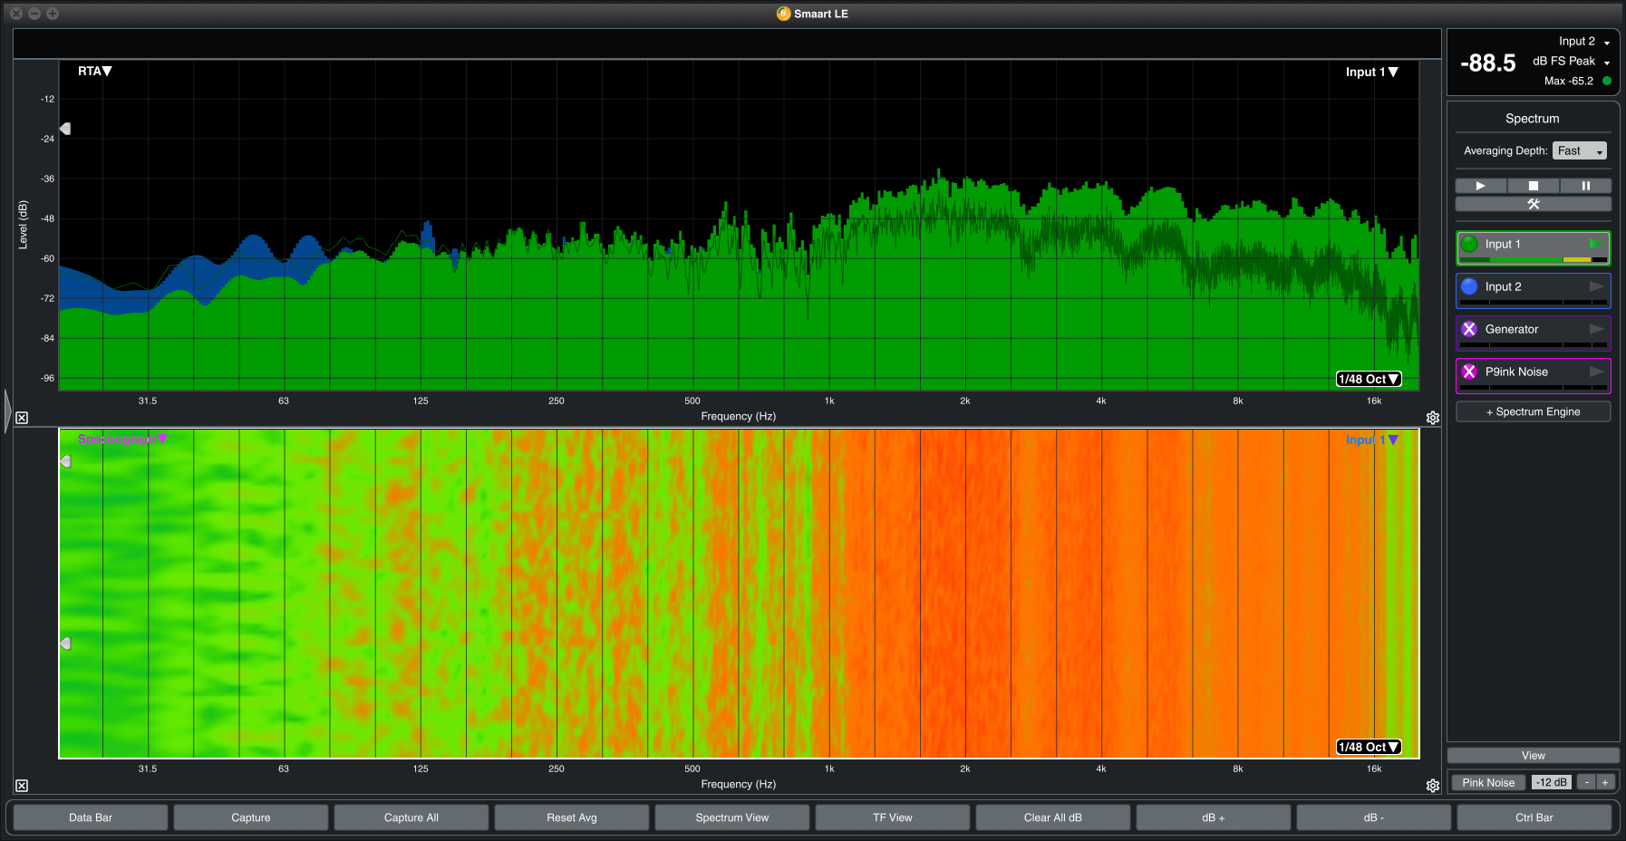Toggle Generator purple X circle
The width and height of the screenshot is (1626, 841).
[x=1469, y=329]
